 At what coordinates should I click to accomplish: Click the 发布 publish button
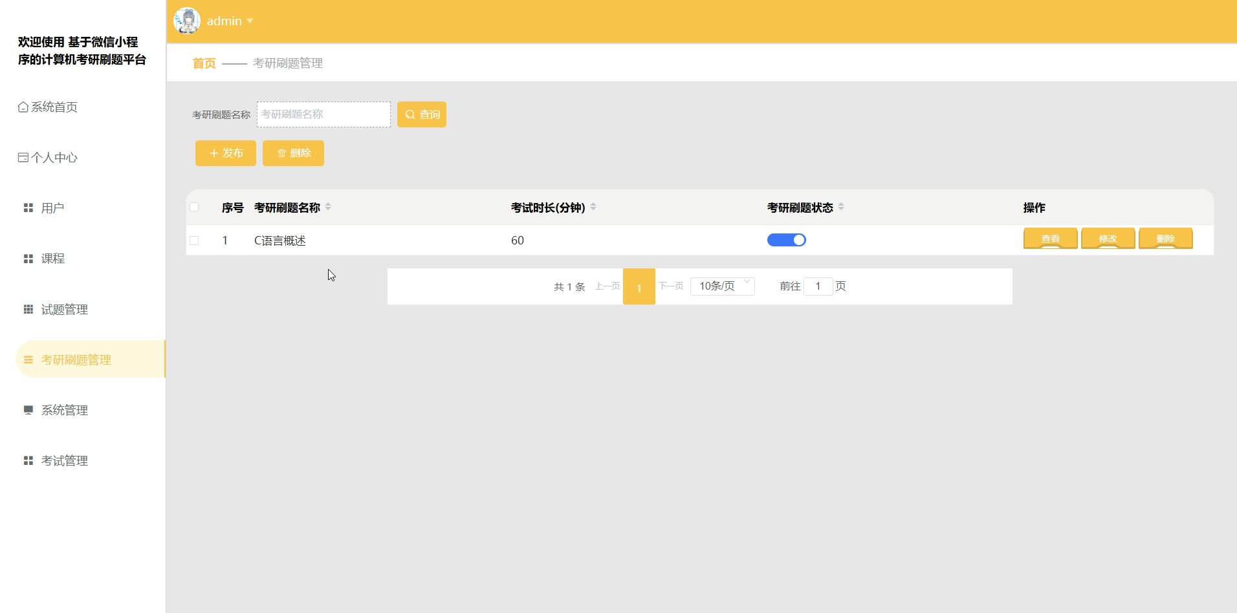(x=226, y=153)
